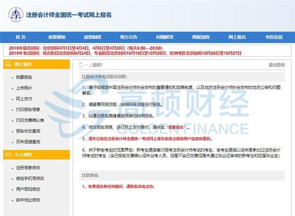Select 考区信息 in the nav bar
Image resolution: width=295 pixels, height=216 pixels.
tap(274, 37)
